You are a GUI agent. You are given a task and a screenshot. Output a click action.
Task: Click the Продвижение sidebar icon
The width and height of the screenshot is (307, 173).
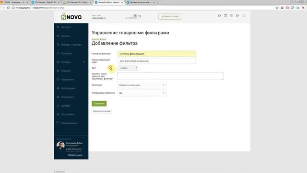coord(58,123)
